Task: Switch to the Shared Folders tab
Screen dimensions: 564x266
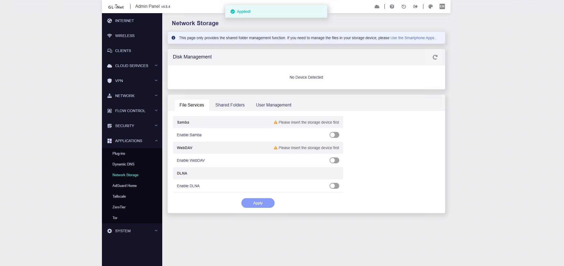Action: point(230,105)
